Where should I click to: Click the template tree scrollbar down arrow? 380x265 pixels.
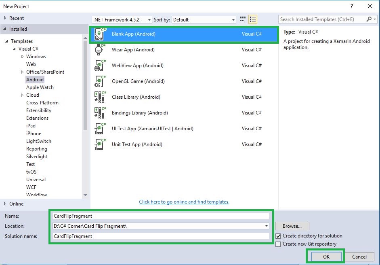(x=85, y=195)
